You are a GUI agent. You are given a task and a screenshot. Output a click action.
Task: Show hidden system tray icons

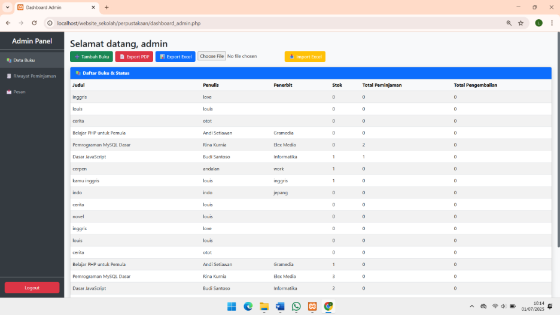point(472,307)
